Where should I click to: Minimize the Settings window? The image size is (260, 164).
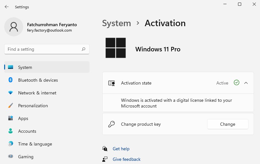pyautogui.click(x=225, y=4)
